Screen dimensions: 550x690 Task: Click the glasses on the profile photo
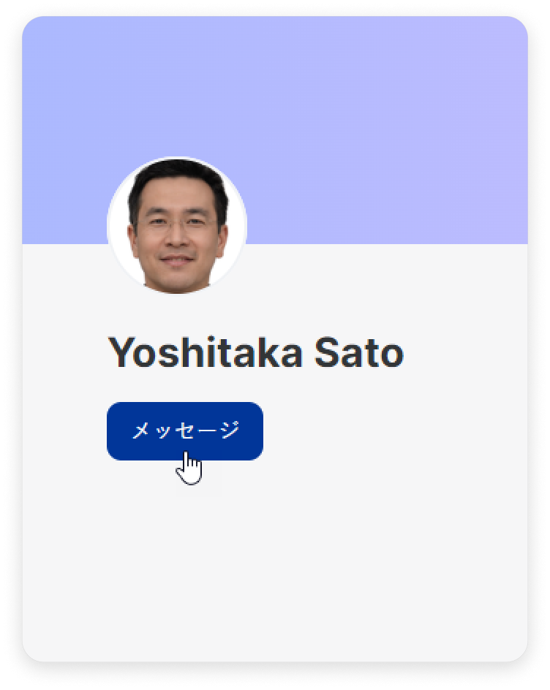click(177, 226)
